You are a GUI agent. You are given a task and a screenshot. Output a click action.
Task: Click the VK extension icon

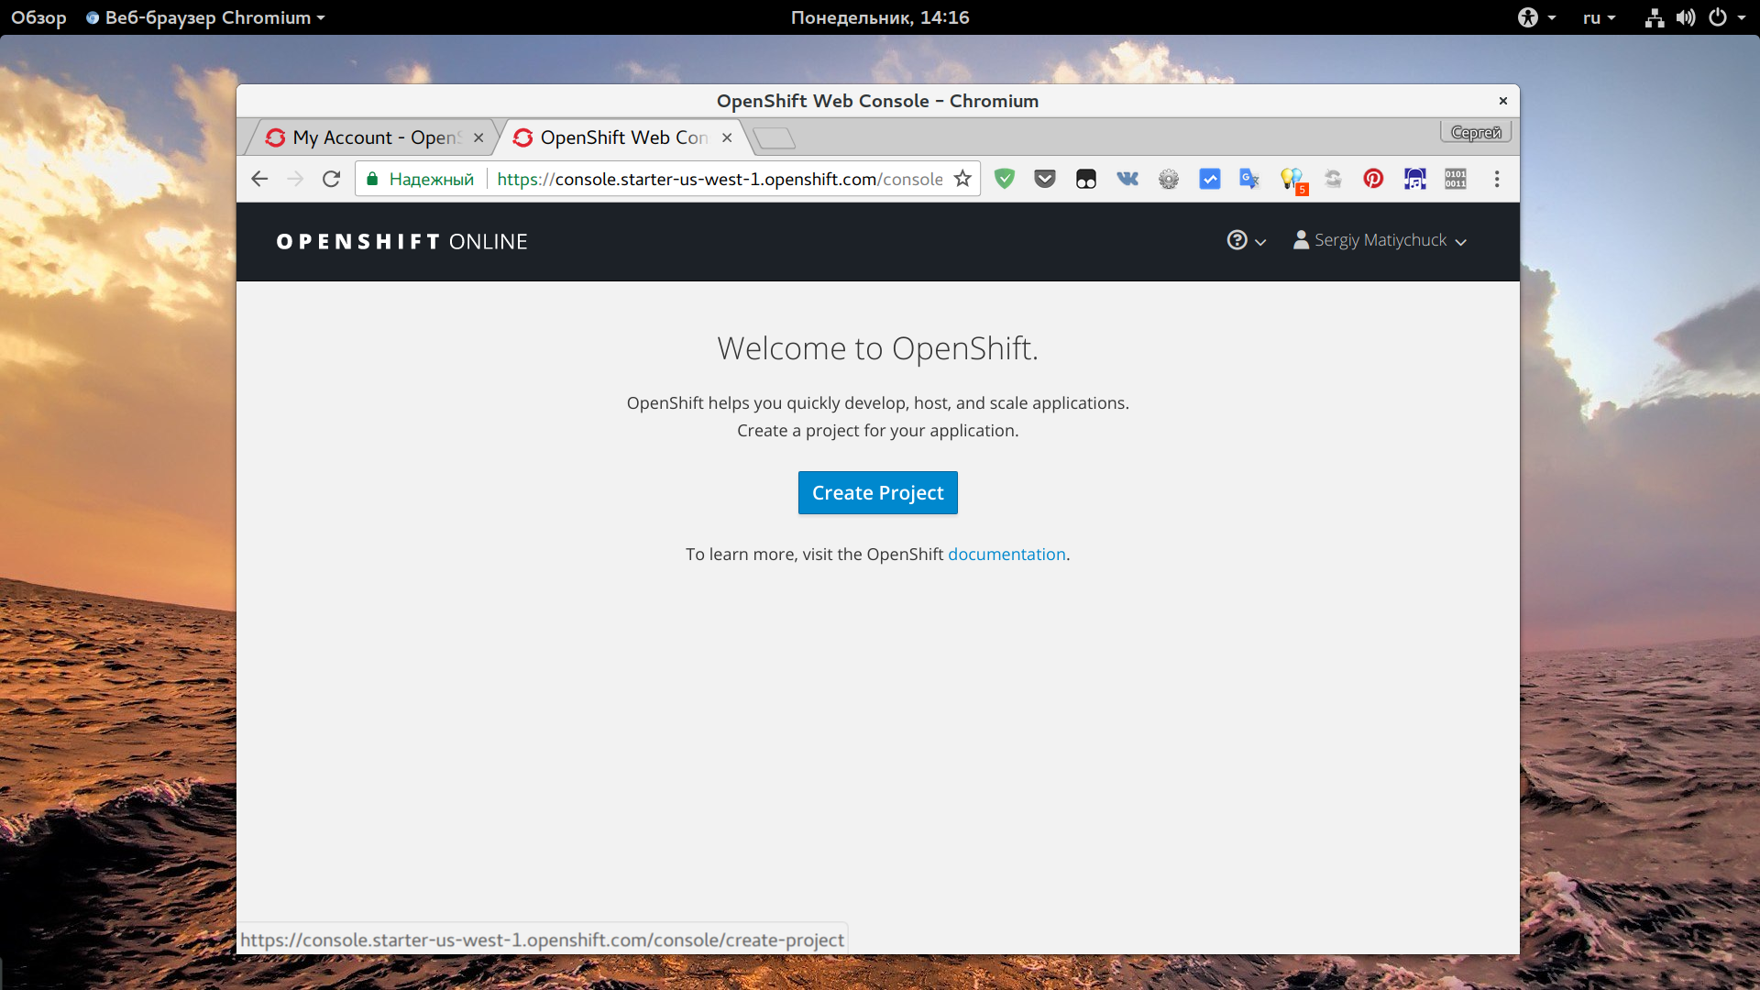tap(1127, 179)
